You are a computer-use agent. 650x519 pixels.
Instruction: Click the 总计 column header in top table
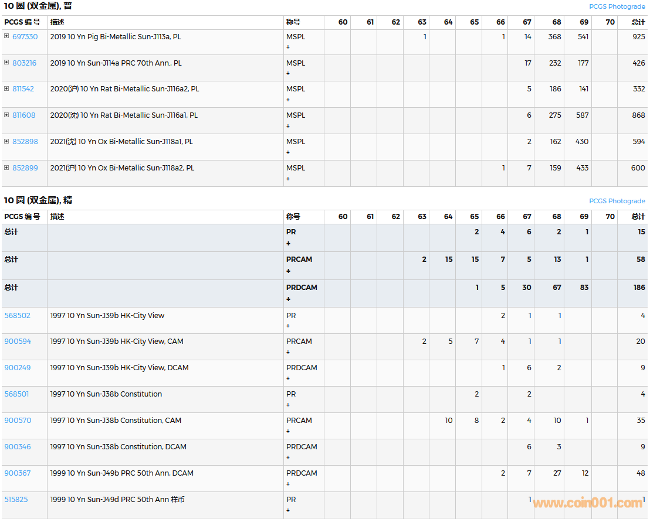638,22
